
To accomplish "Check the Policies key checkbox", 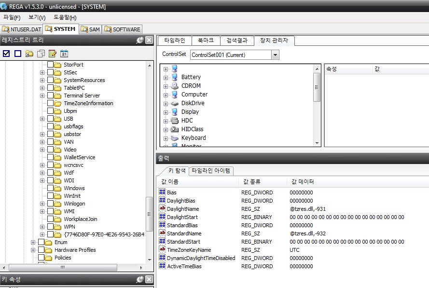I will [42, 258].
